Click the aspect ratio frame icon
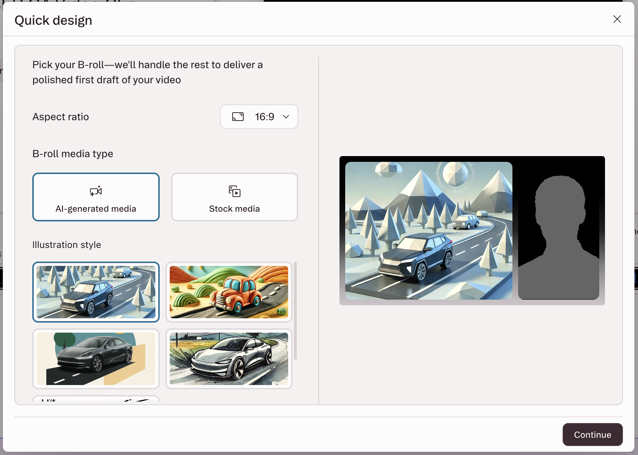 (238, 117)
